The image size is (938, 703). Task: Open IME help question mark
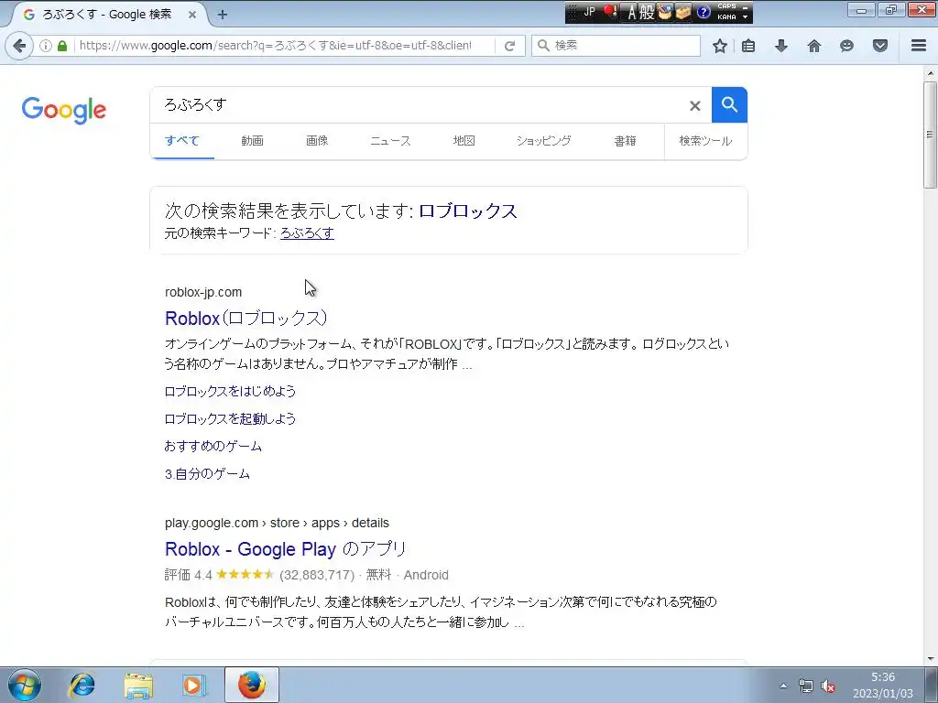point(703,12)
